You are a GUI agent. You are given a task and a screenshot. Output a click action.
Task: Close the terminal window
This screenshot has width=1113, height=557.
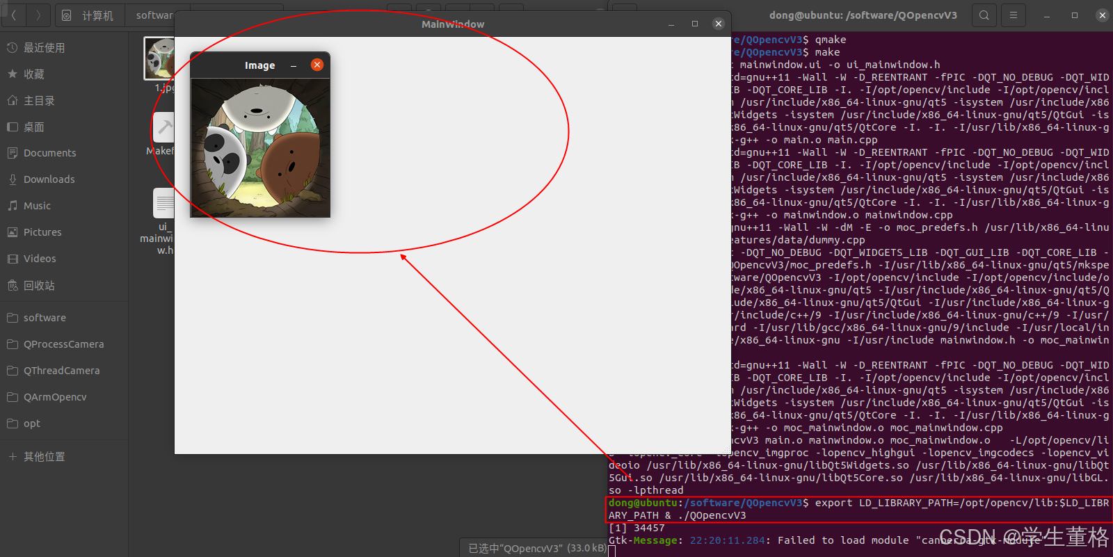(x=1103, y=15)
